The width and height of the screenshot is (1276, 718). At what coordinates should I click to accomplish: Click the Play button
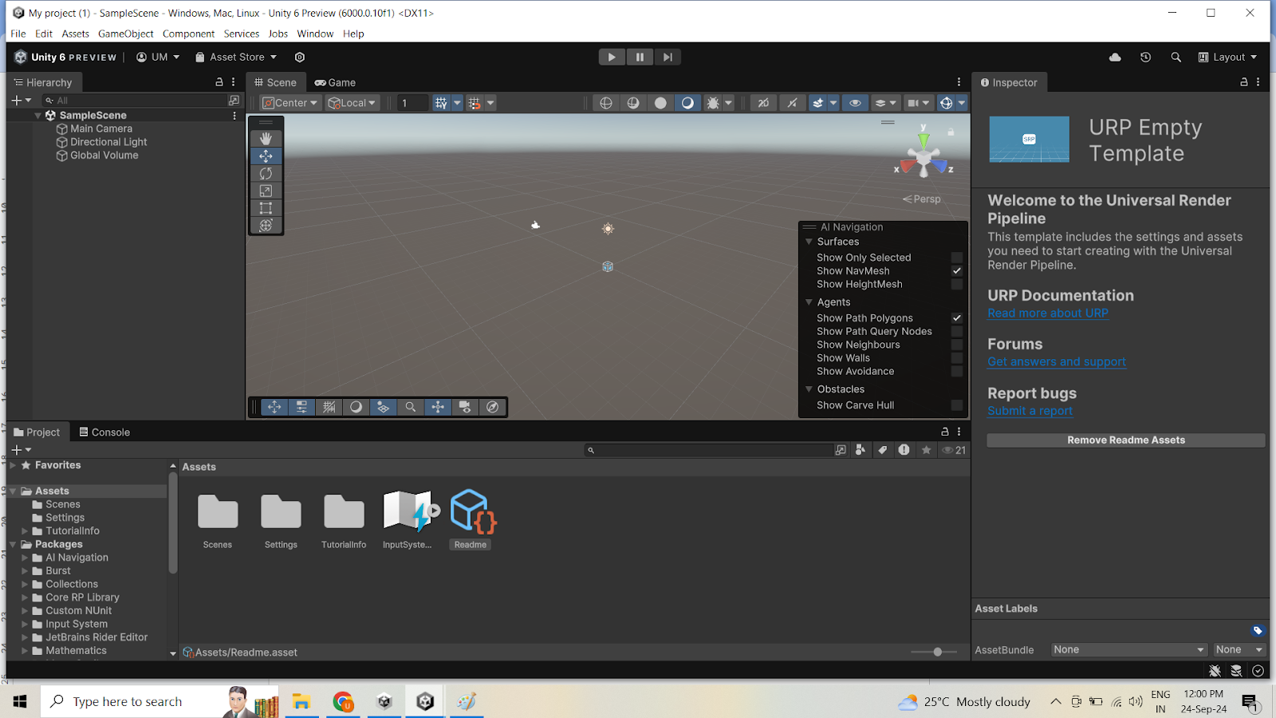coord(612,57)
